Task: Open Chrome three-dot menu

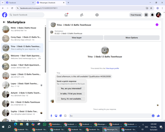Action: (x=162, y=8)
